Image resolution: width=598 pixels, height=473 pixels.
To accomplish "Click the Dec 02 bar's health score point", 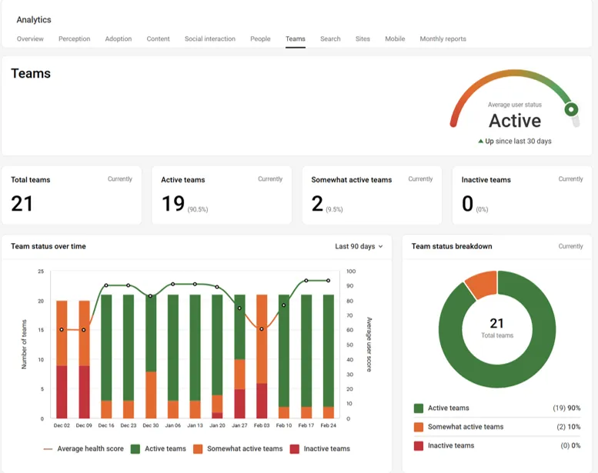I will pos(62,329).
